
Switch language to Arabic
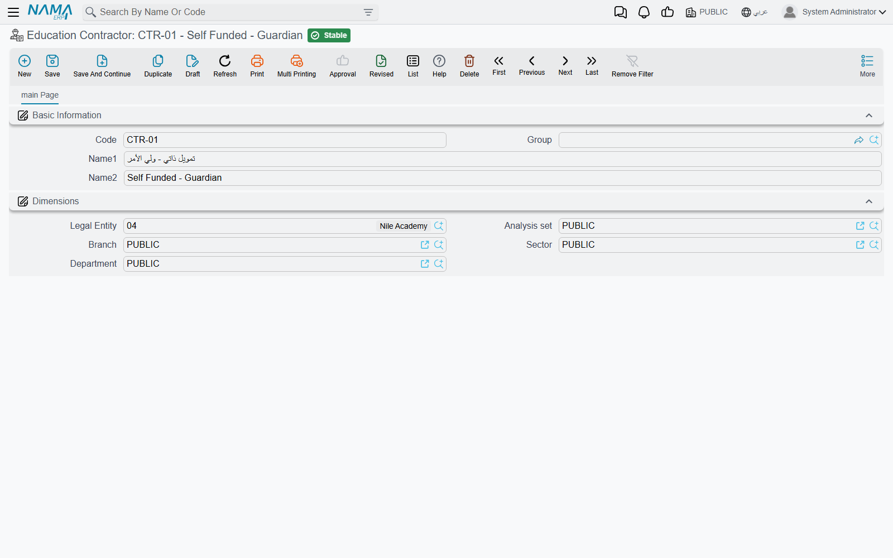[x=755, y=12]
